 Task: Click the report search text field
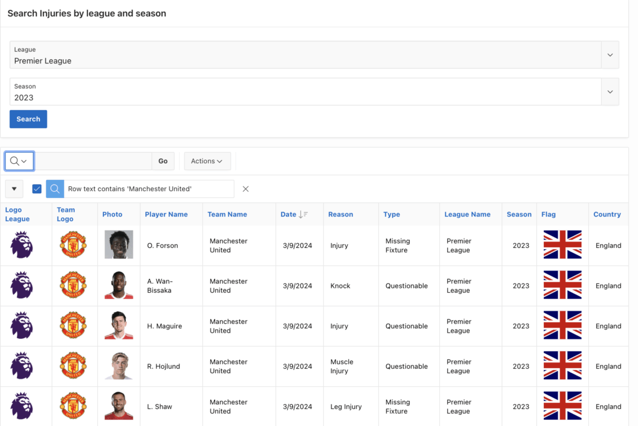[93, 161]
